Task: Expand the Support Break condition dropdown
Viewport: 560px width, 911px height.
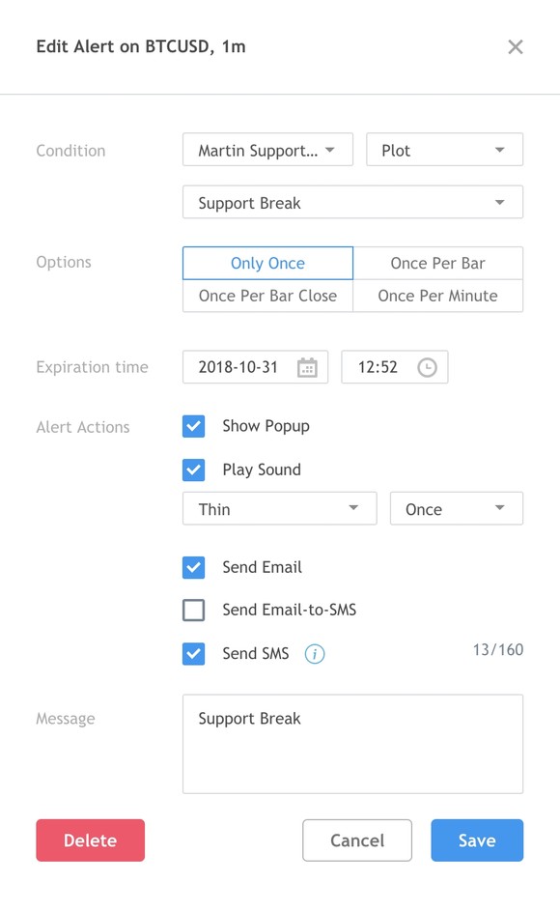Action: pyautogui.click(x=352, y=202)
